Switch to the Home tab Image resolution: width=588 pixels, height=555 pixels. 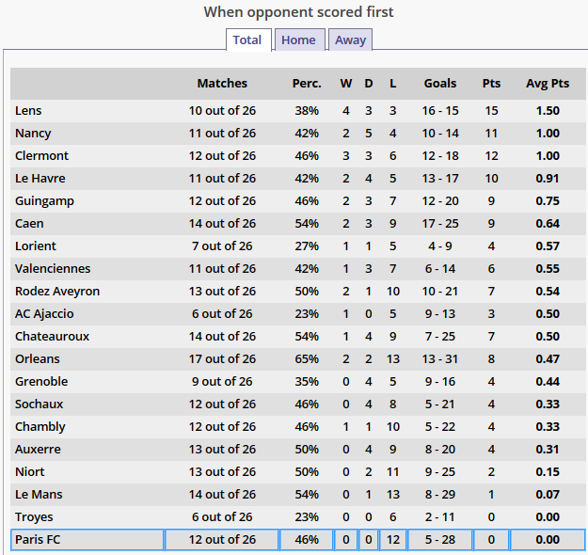[298, 40]
